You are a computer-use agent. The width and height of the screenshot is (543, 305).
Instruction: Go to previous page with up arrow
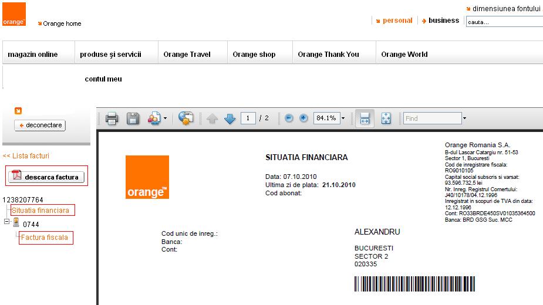pos(213,118)
